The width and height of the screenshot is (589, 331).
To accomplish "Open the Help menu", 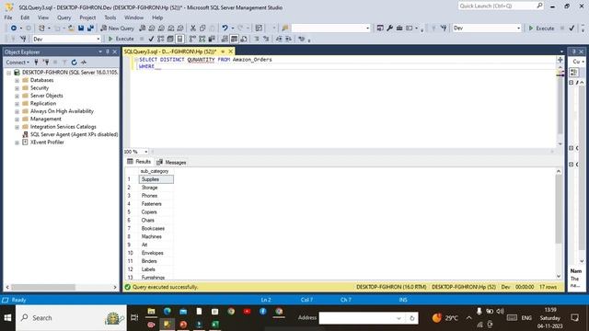I will click(x=157, y=17).
